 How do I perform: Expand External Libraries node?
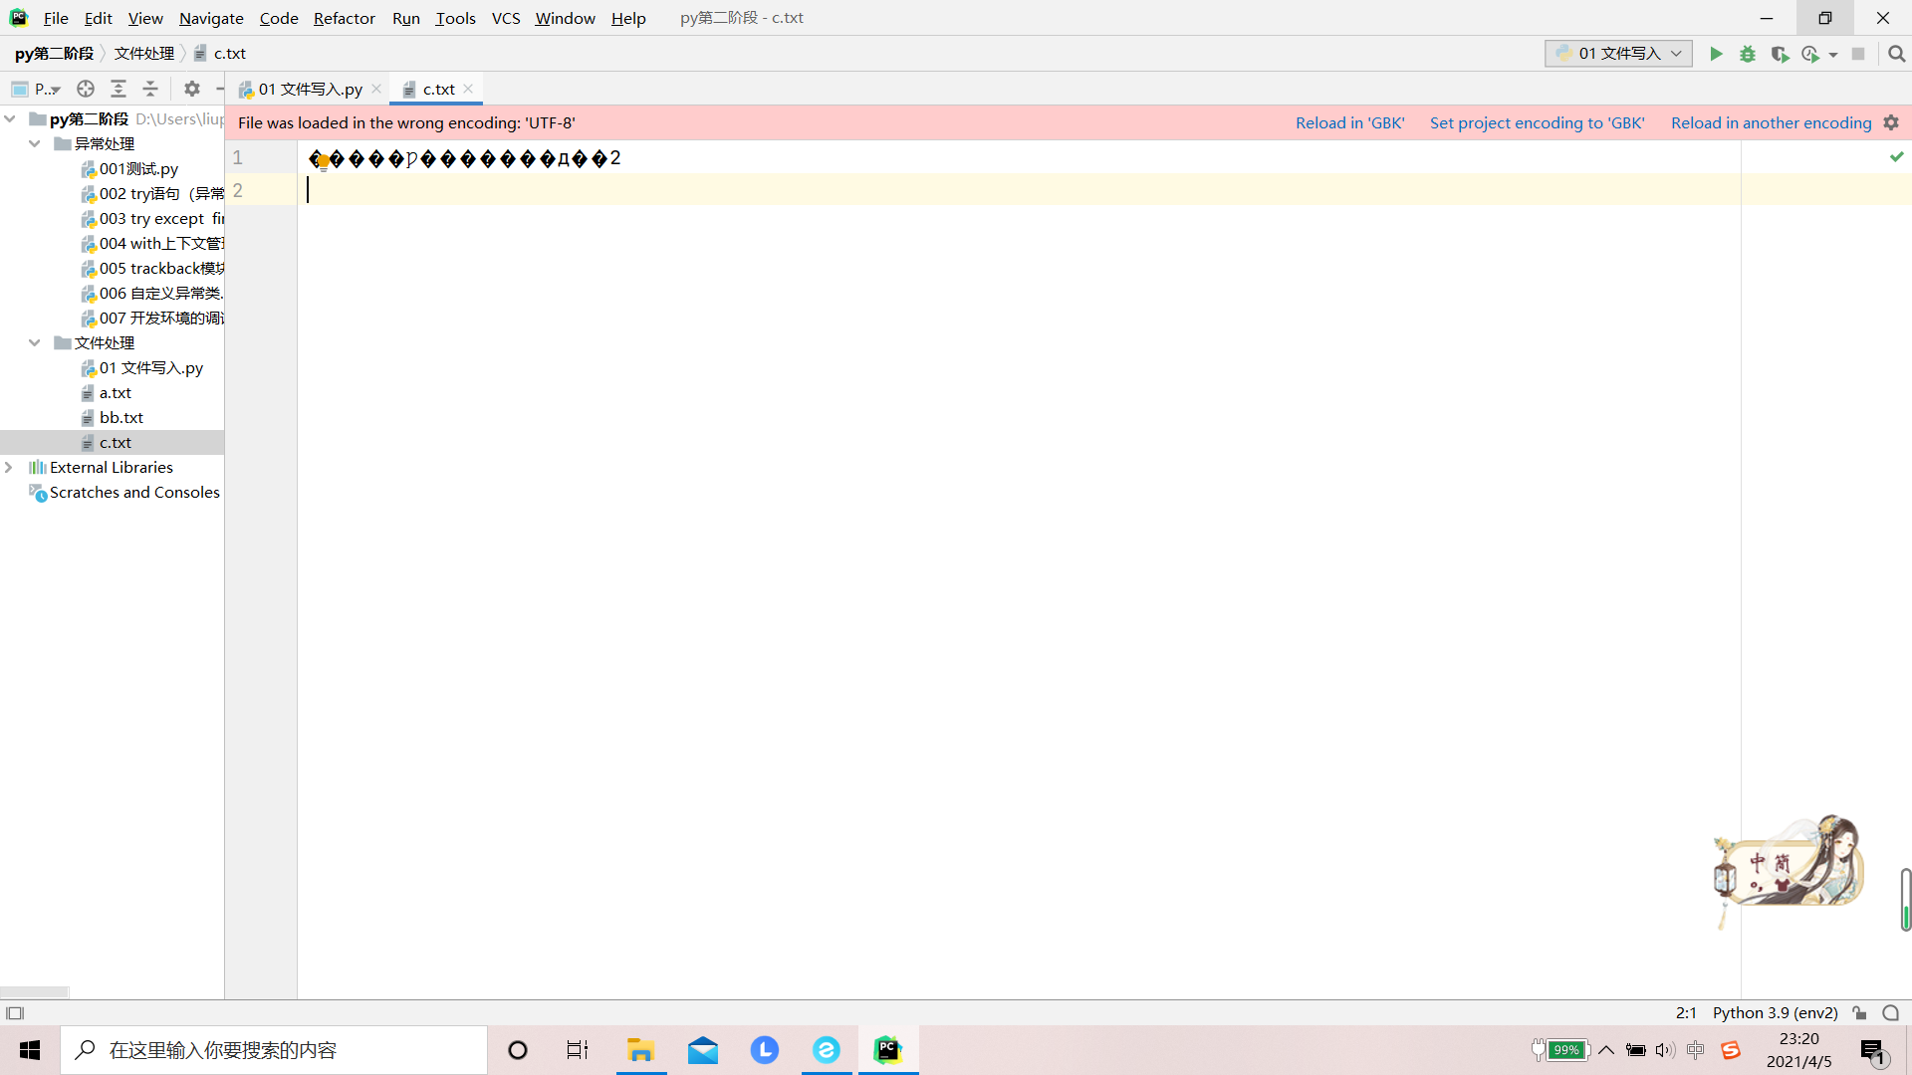click(x=9, y=467)
